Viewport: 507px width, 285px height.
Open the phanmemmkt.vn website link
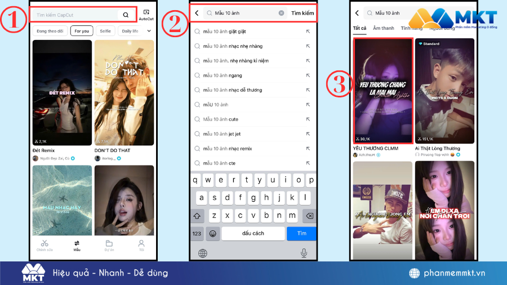click(x=454, y=273)
